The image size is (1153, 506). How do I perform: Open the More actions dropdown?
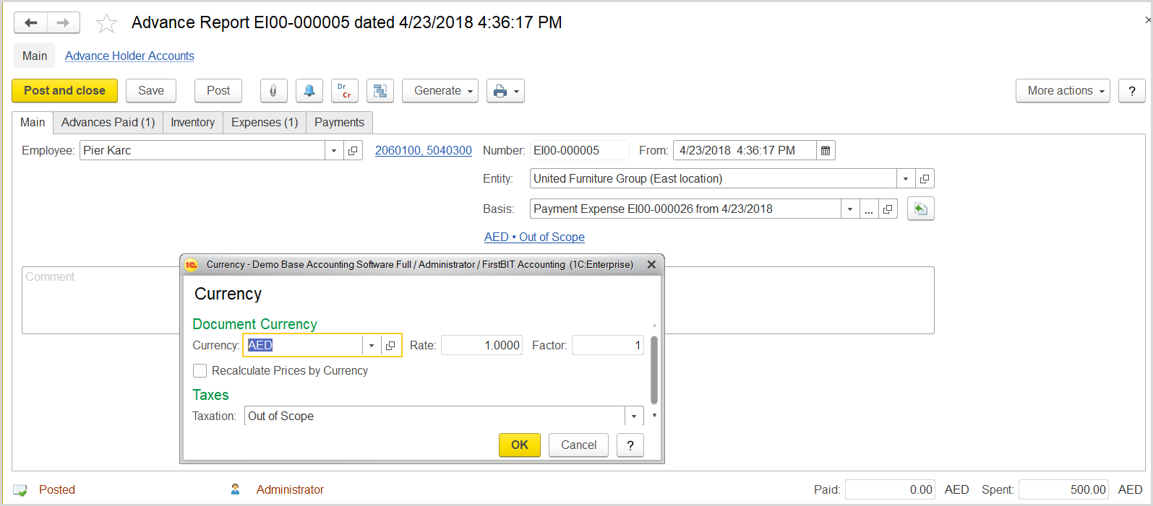pos(1063,91)
